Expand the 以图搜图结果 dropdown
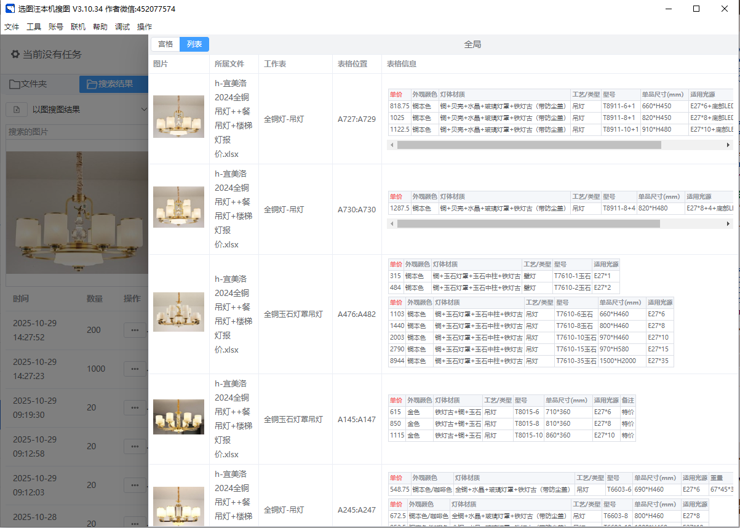Viewport: 740px width, 528px height. tap(143, 110)
